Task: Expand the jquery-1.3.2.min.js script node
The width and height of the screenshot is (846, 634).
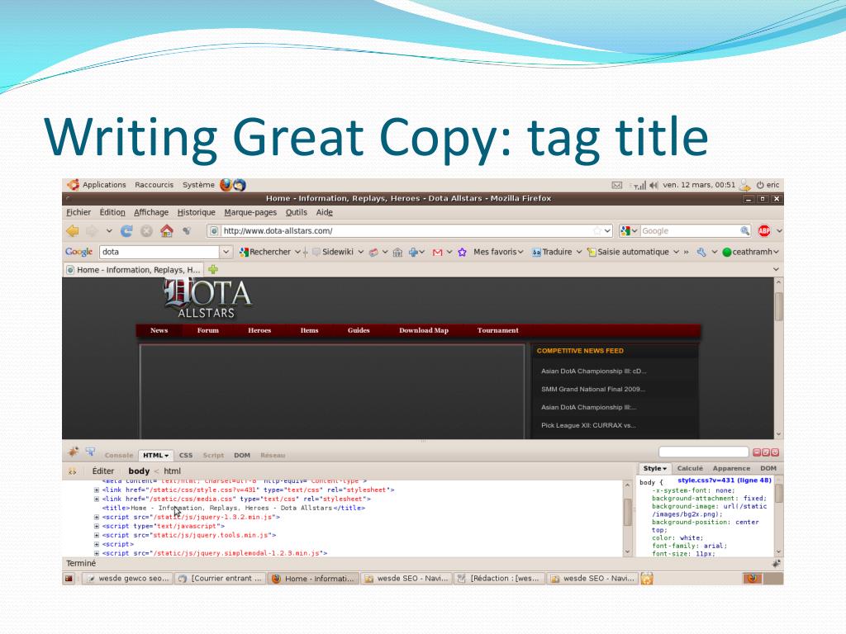Action: [97, 517]
